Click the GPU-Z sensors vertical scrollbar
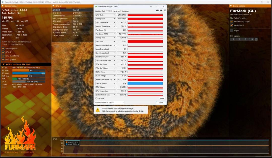 165,54
